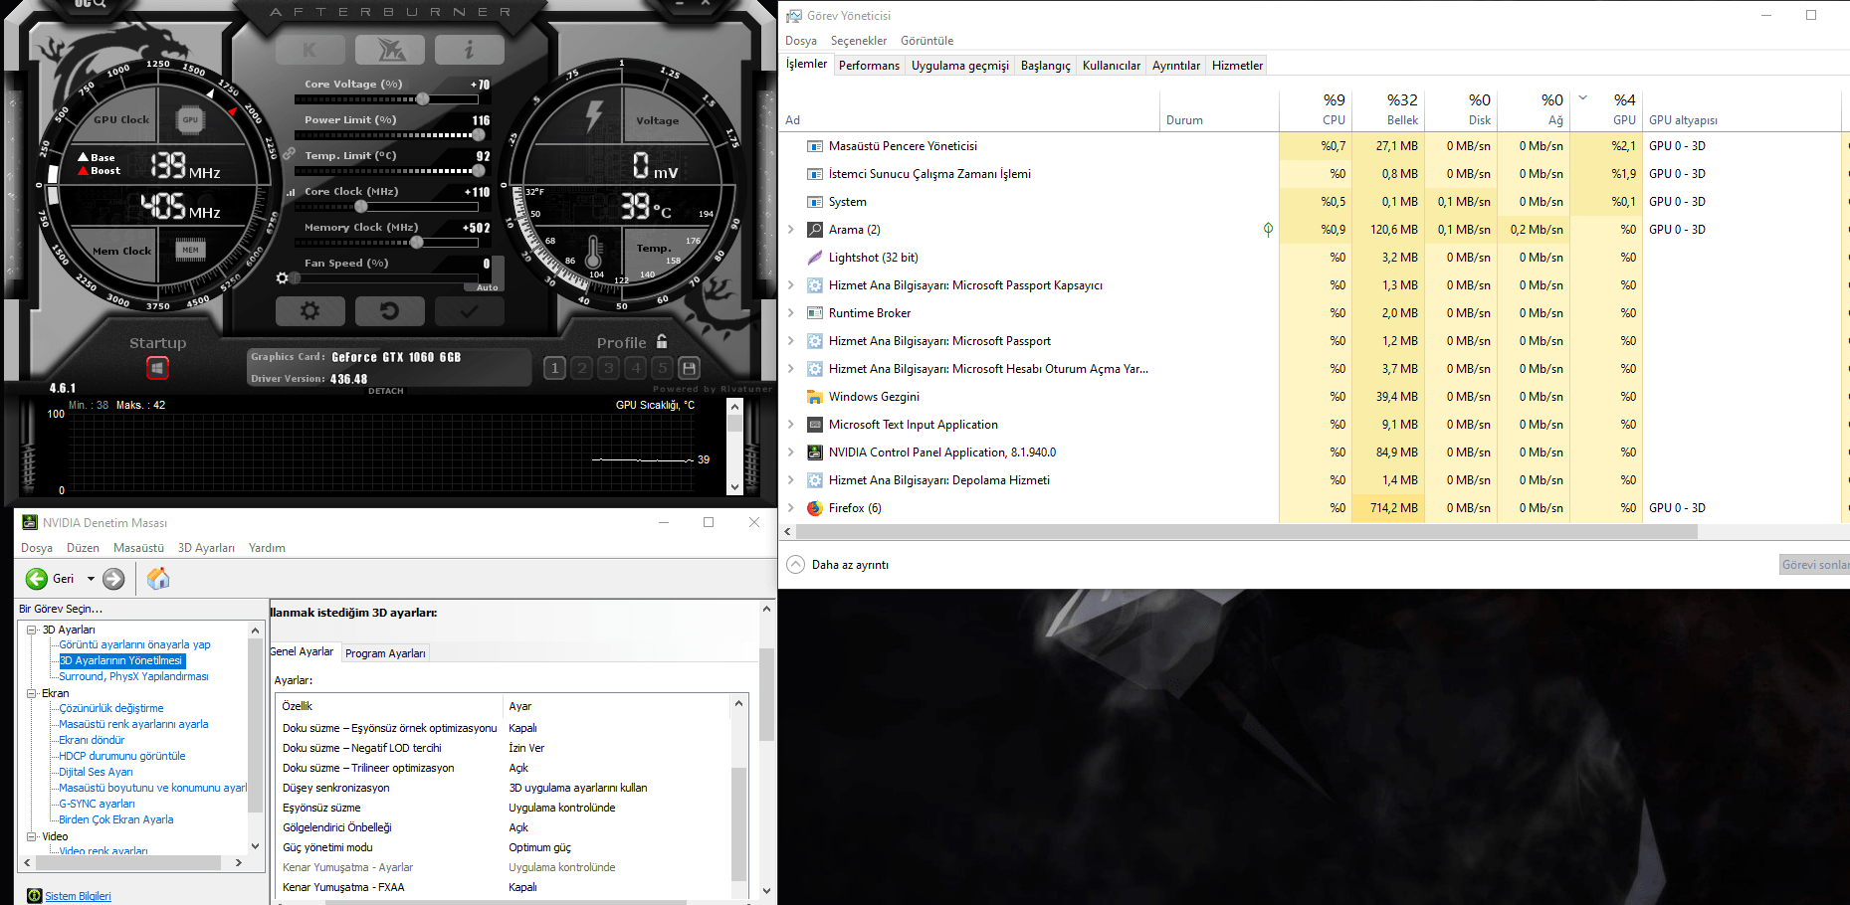Collapse details with the Daha az ayrıntı chevron

(x=795, y=565)
